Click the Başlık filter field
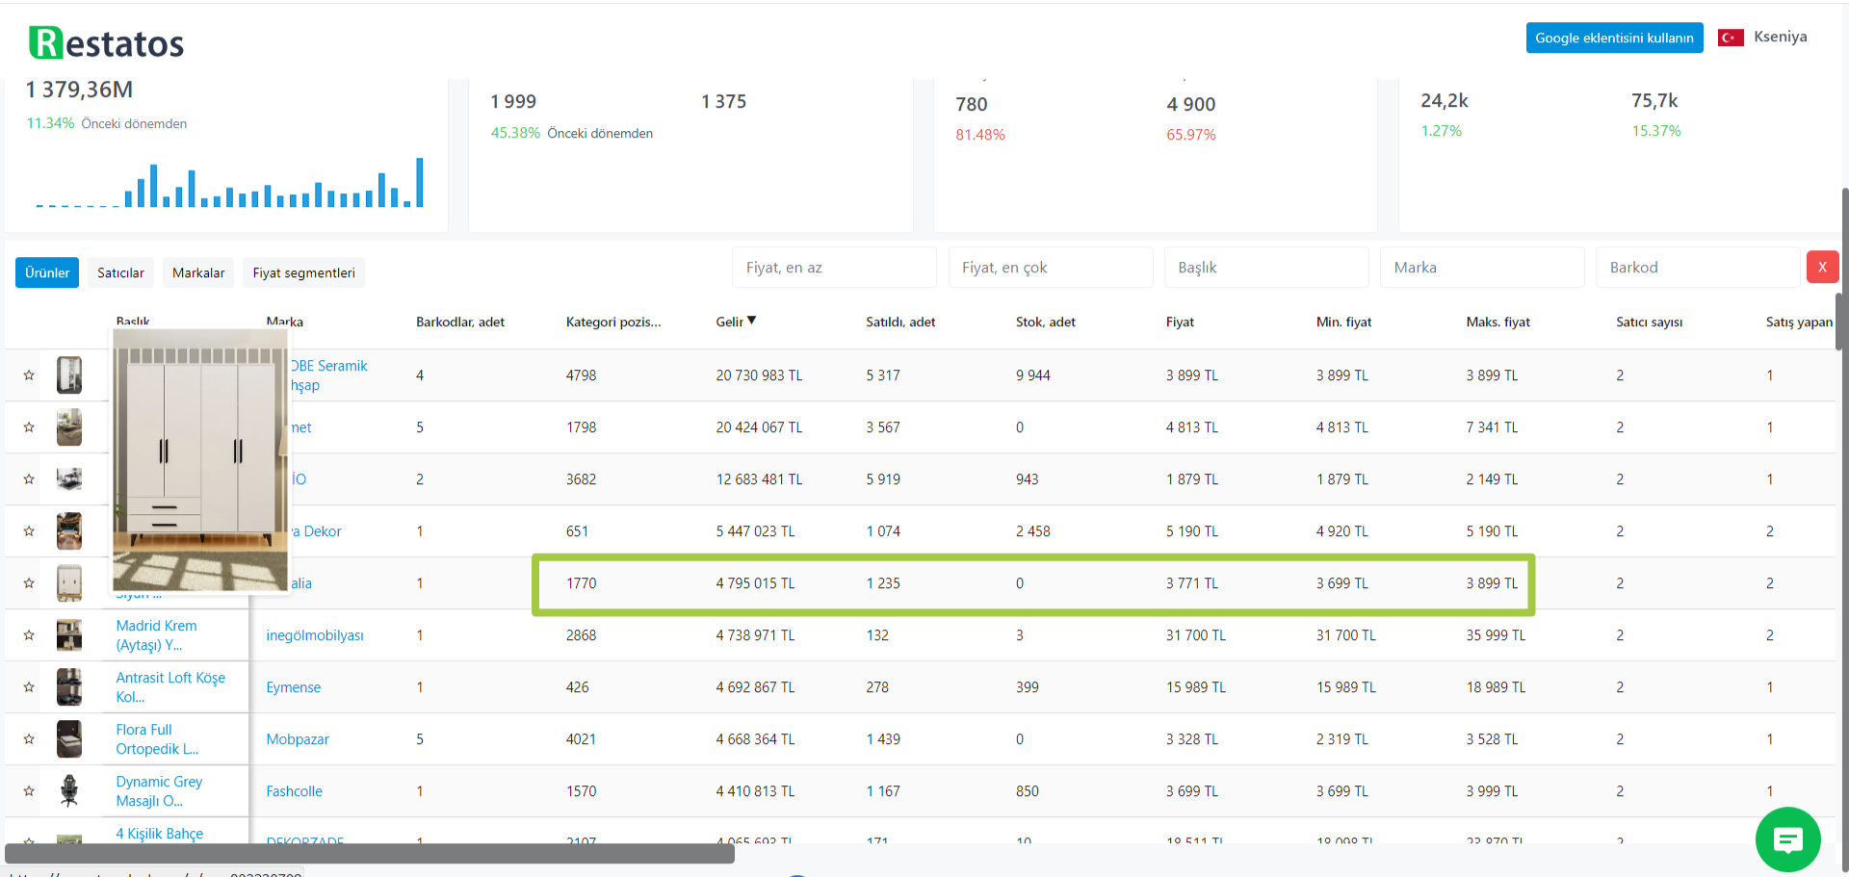The image size is (1849, 877). point(1265,268)
